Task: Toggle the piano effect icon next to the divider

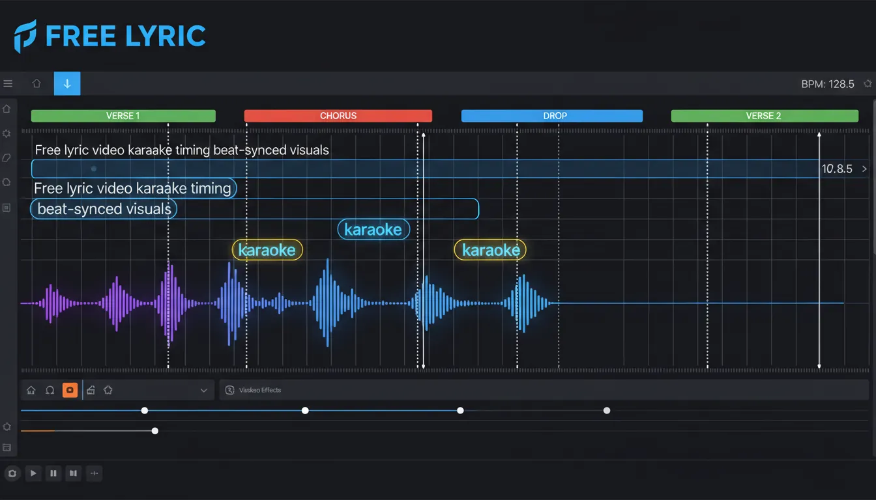Action: tap(91, 390)
